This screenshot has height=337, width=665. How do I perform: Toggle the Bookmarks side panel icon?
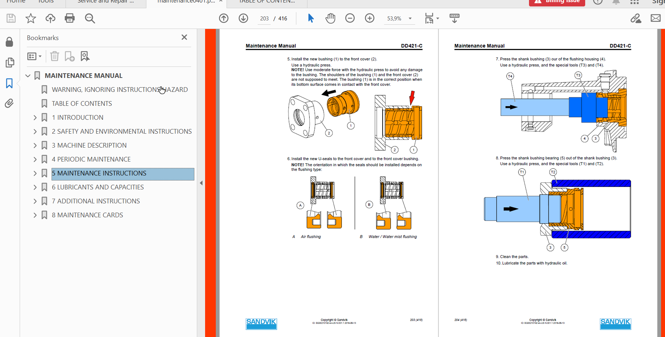point(9,83)
